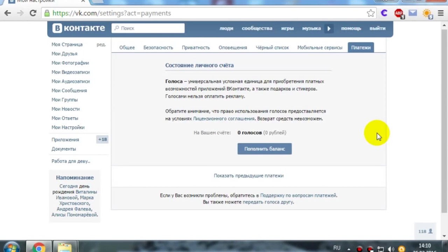Screen dimensions: 448x252
Task: Open the mail envelope extension
Action: [413, 13]
